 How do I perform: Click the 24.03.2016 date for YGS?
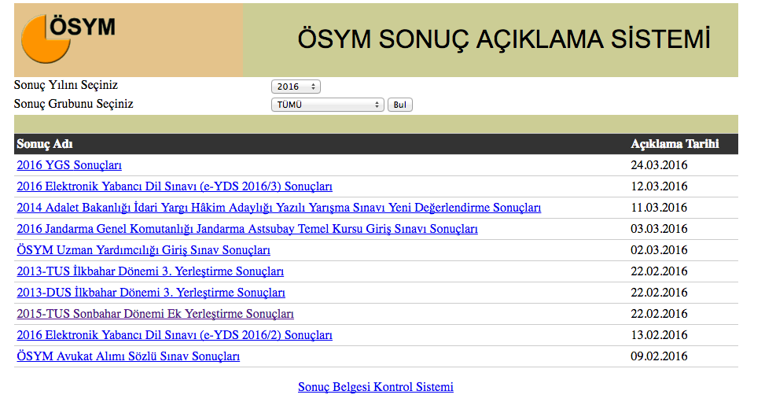coord(659,165)
